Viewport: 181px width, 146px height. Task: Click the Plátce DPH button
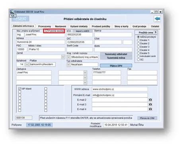click(116, 66)
